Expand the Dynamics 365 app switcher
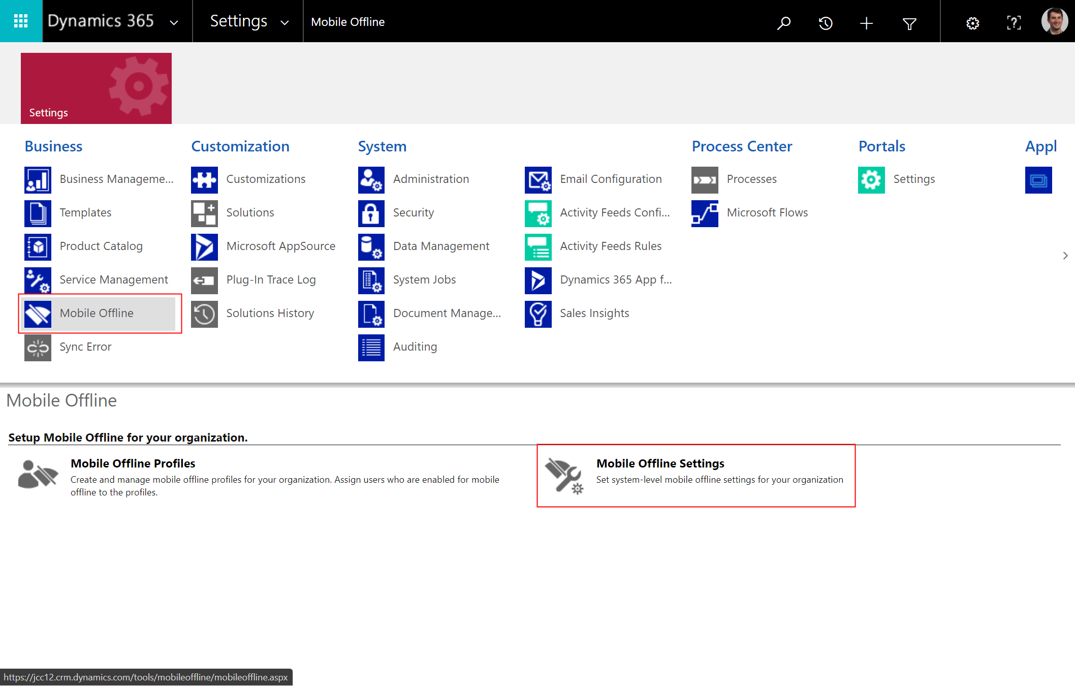 173,22
